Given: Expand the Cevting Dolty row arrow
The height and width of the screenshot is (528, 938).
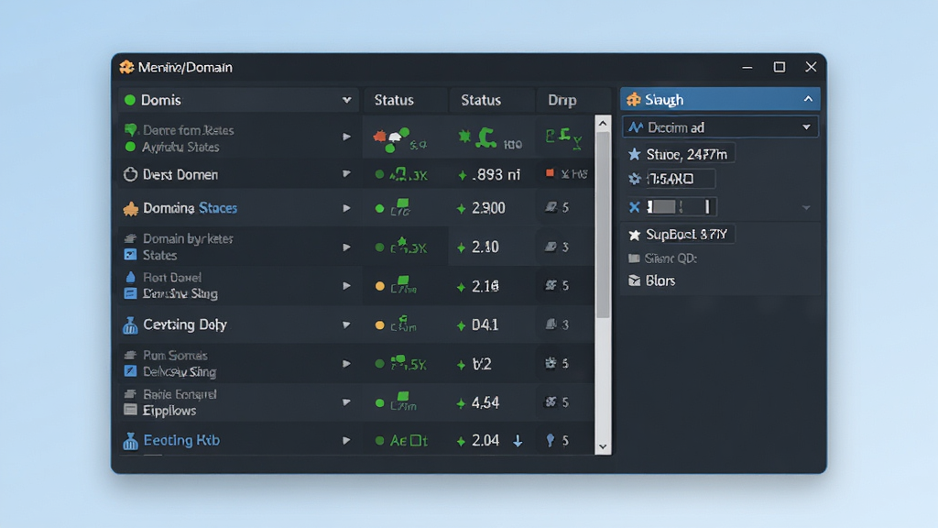Looking at the screenshot, I should click(x=346, y=325).
